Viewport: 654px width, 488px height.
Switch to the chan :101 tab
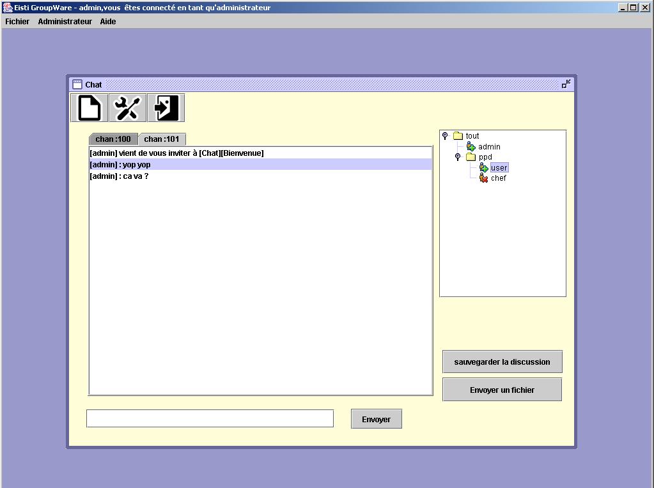click(x=162, y=139)
